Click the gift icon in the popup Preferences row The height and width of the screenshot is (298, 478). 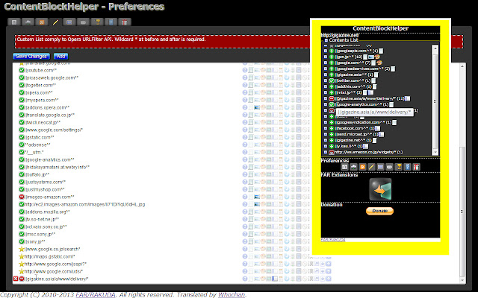417,167
